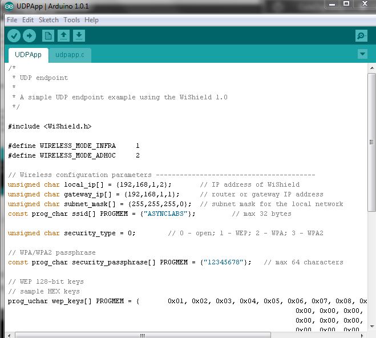This screenshot has width=376, height=338.
Task: Maximize the Arduino window
Action: click(x=346, y=4)
